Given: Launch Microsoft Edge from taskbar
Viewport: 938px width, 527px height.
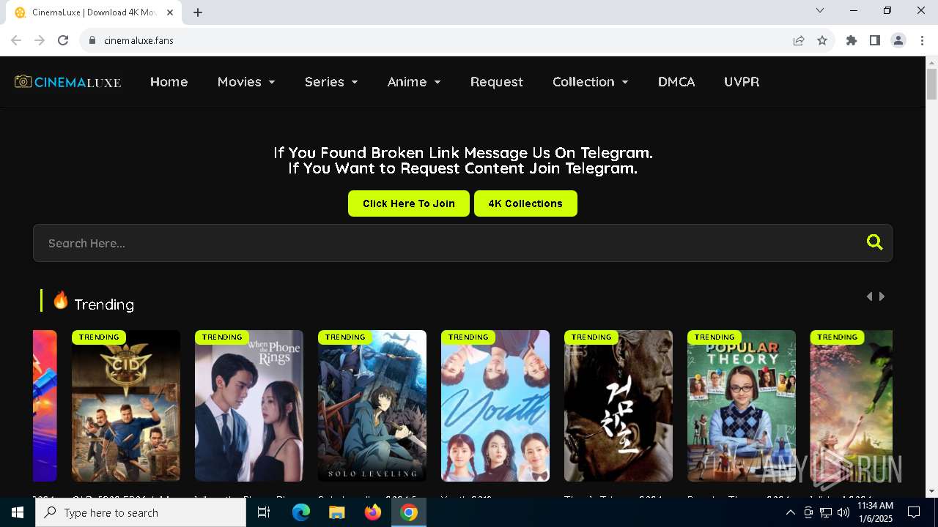Looking at the screenshot, I should coord(301,512).
